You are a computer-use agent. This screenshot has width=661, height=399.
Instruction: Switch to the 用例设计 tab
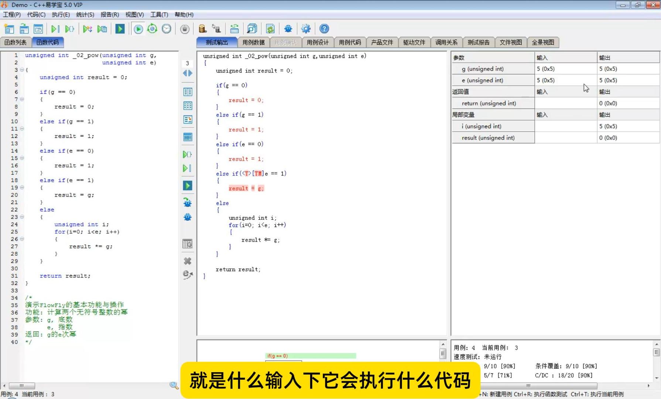point(318,42)
